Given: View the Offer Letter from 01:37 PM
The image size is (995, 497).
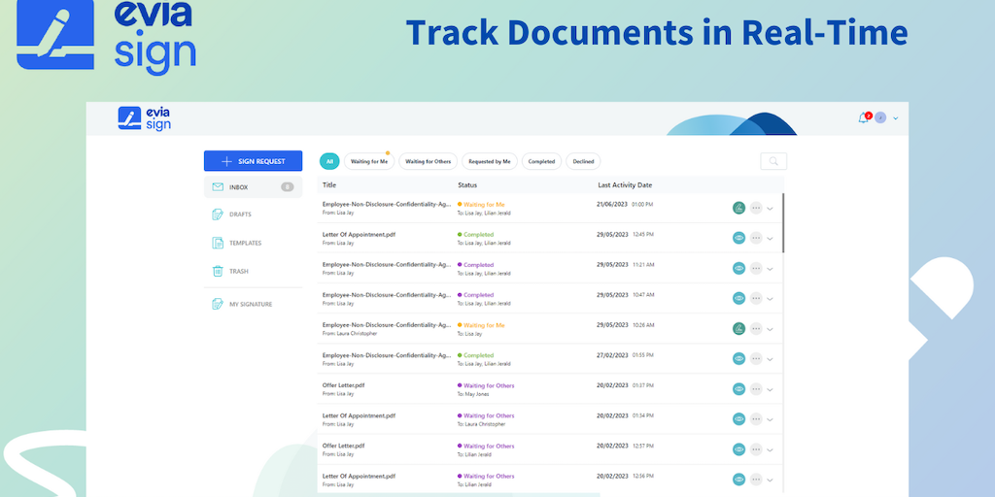Looking at the screenshot, I should pyautogui.click(x=738, y=389).
